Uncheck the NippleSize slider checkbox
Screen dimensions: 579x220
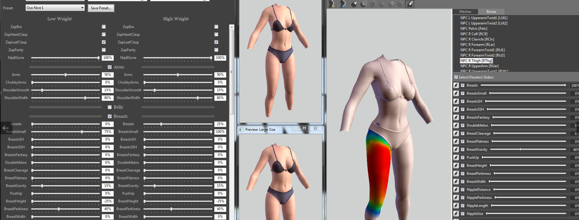[x=463, y=214]
